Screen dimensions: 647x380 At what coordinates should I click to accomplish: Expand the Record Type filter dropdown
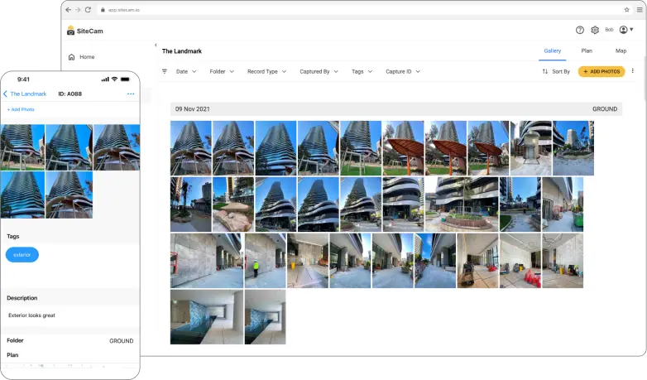point(266,71)
